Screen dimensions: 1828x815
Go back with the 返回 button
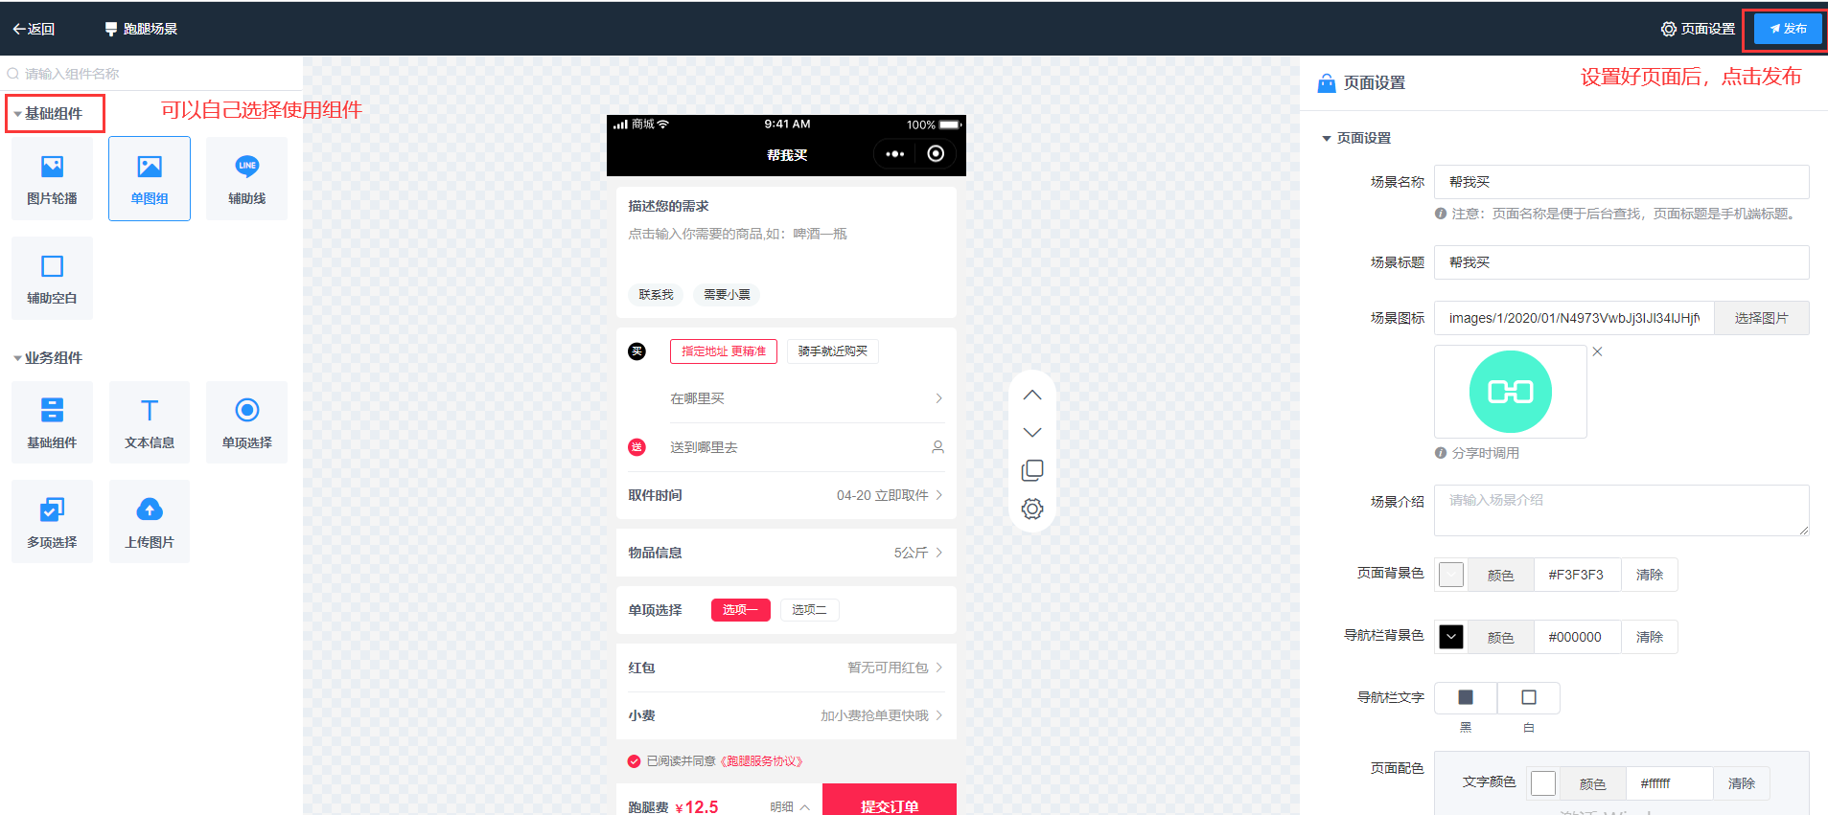pyautogui.click(x=34, y=29)
